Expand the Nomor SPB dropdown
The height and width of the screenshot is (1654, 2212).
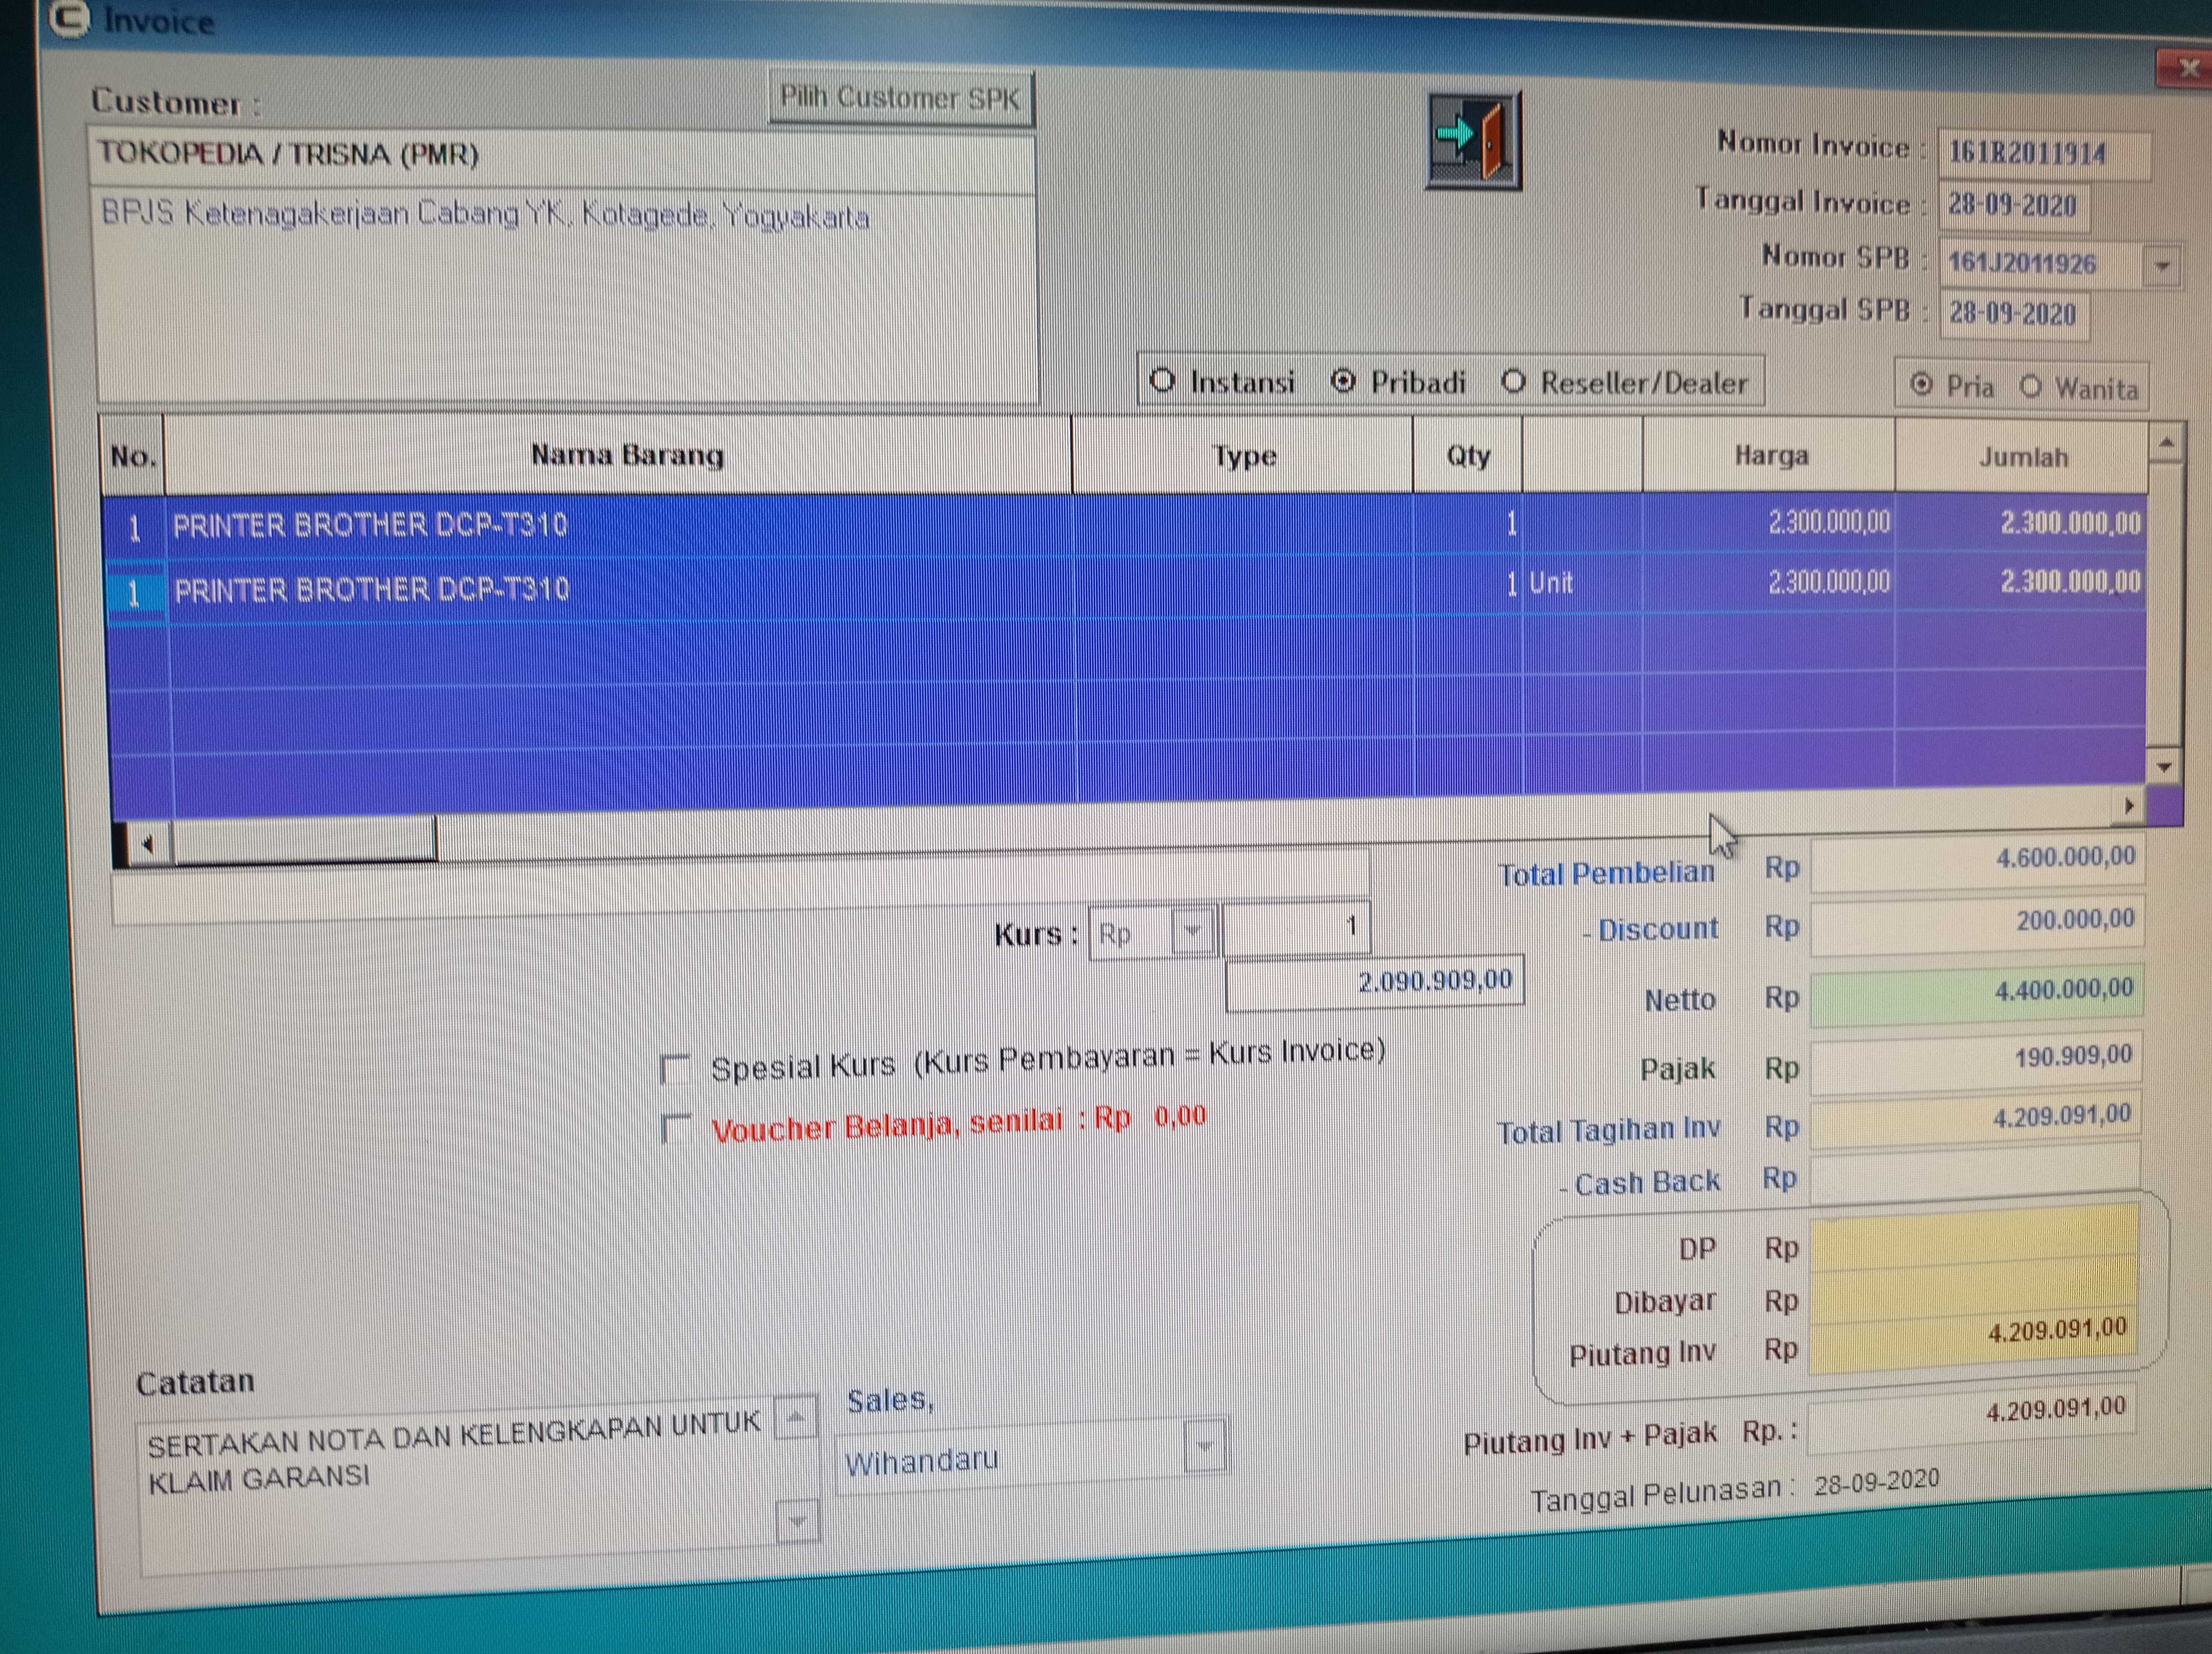2162,267
